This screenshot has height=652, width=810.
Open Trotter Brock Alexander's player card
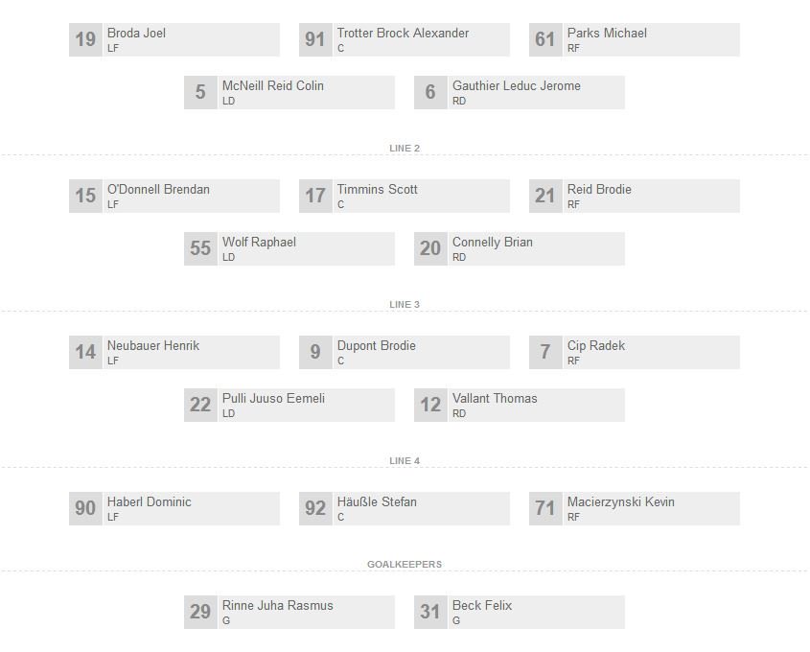point(404,40)
